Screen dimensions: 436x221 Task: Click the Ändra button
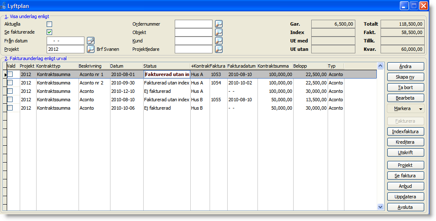(405, 66)
